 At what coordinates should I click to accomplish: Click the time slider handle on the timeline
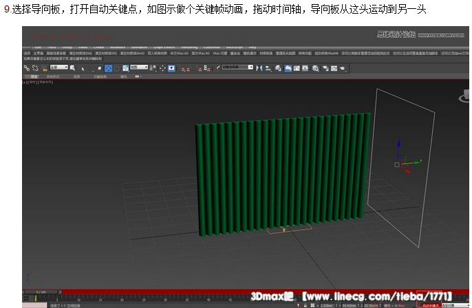(x=36, y=292)
